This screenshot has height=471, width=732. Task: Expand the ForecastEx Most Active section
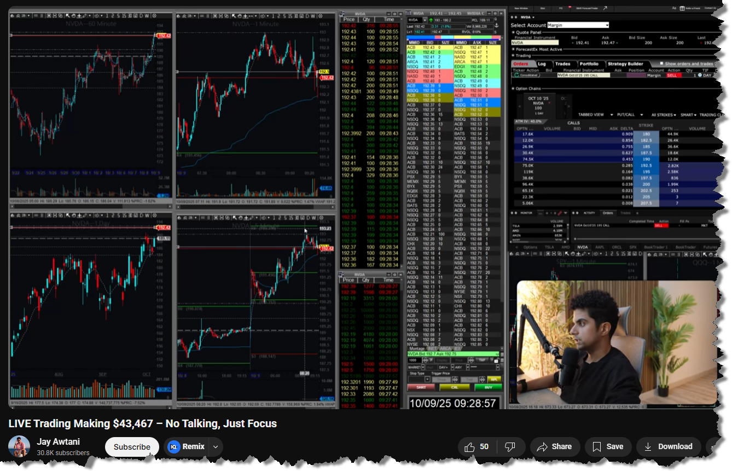tap(513, 49)
